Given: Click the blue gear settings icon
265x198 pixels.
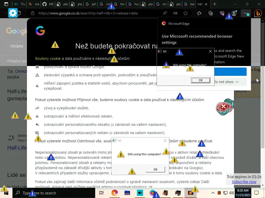Looking at the screenshot, I should [x=13, y=13].
